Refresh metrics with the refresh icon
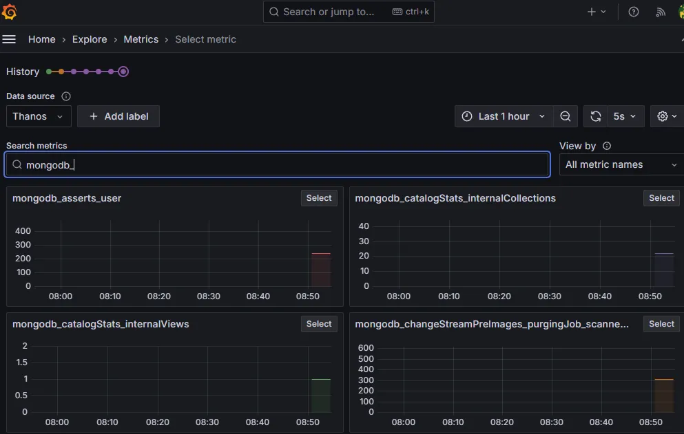 (x=595, y=116)
